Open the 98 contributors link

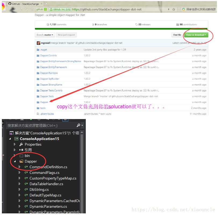pyautogui.click(x=186, y=24)
